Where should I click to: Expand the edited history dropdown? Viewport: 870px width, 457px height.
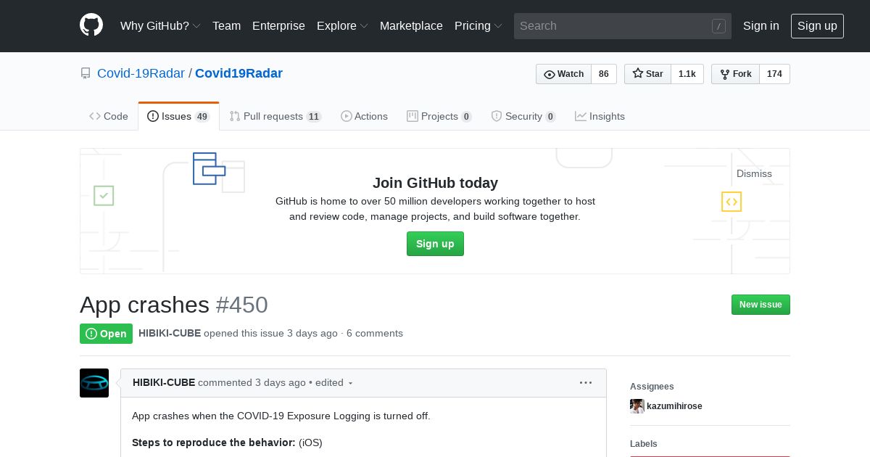tap(334, 382)
